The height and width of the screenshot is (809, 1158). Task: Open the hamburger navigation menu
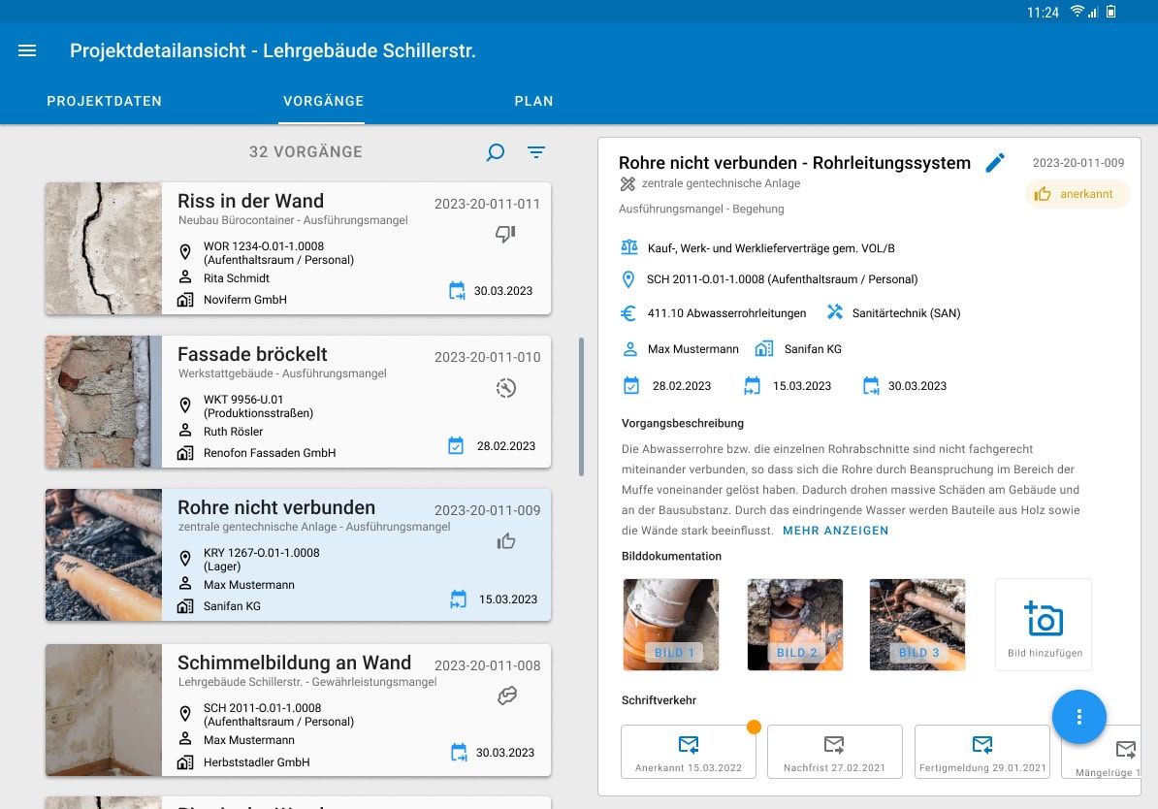point(27,50)
